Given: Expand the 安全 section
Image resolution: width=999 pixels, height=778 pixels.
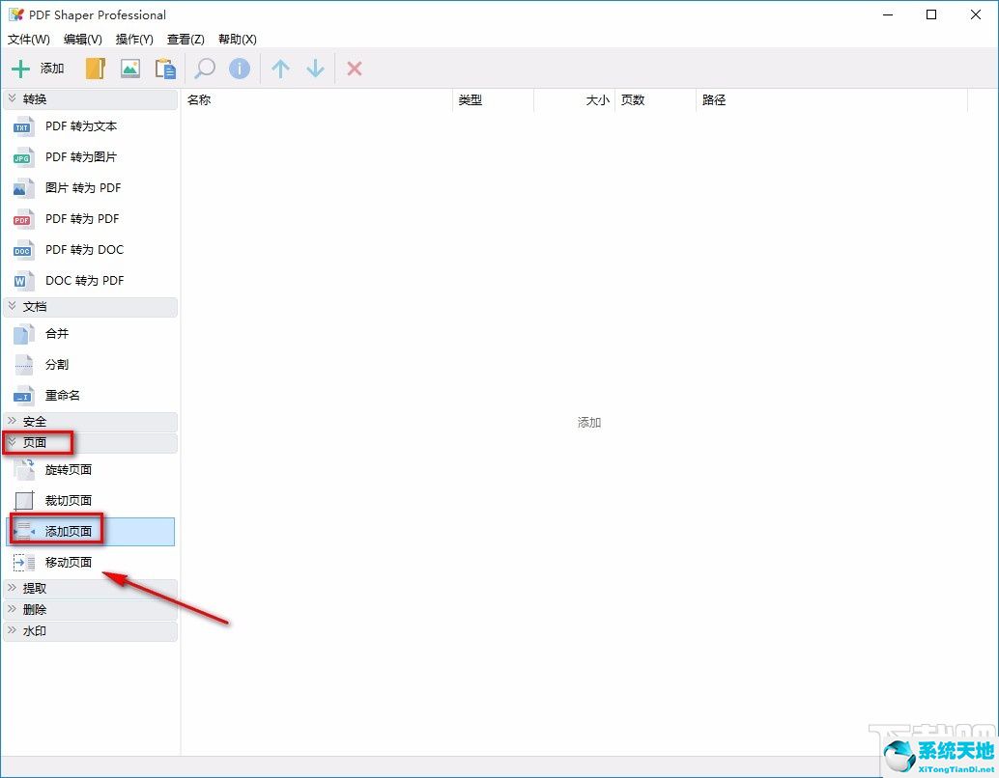Looking at the screenshot, I should point(33,421).
